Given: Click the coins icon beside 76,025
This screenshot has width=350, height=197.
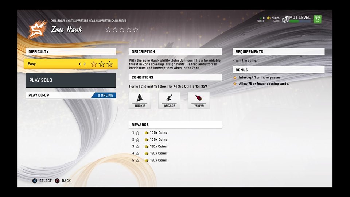Looking at the screenshot, I should click(269, 18).
